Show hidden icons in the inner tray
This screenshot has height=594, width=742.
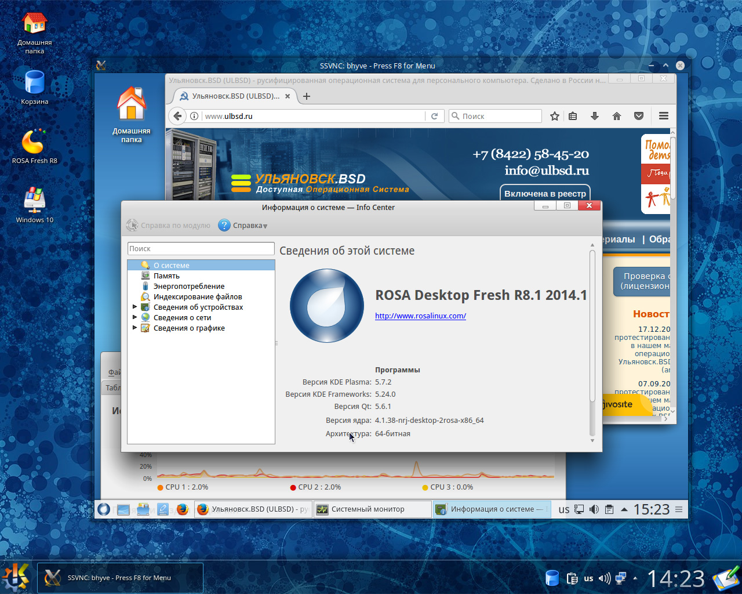pos(624,509)
